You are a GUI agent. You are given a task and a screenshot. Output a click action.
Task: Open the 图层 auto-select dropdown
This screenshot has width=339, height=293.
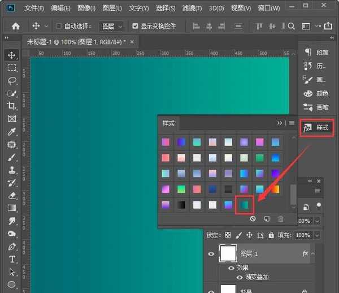click(x=112, y=27)
